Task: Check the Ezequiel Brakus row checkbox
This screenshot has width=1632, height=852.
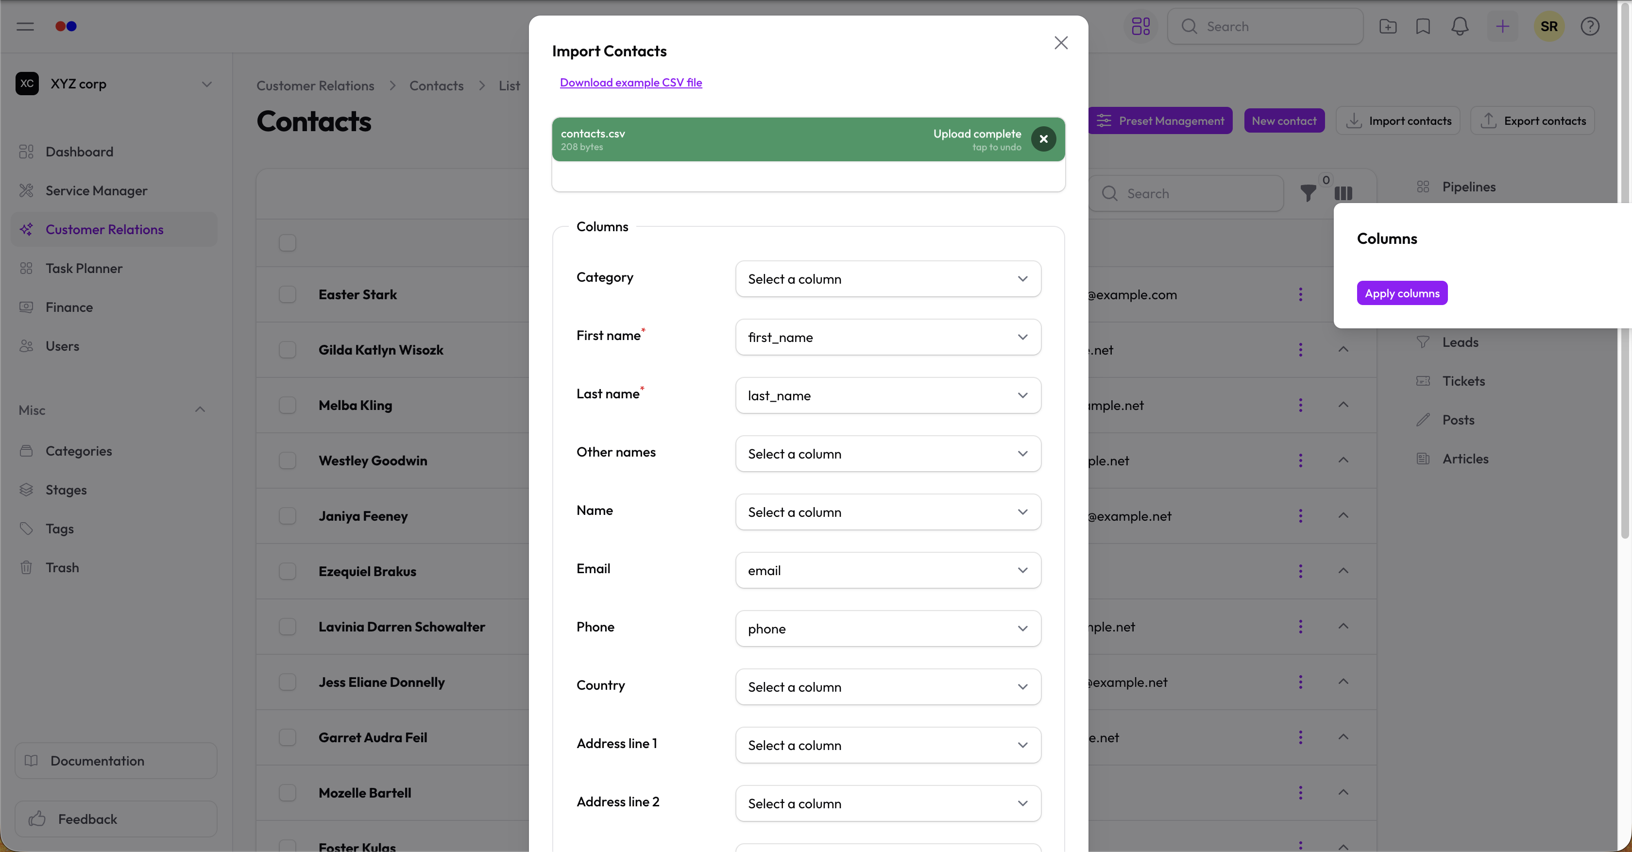Action: point(287,571)
